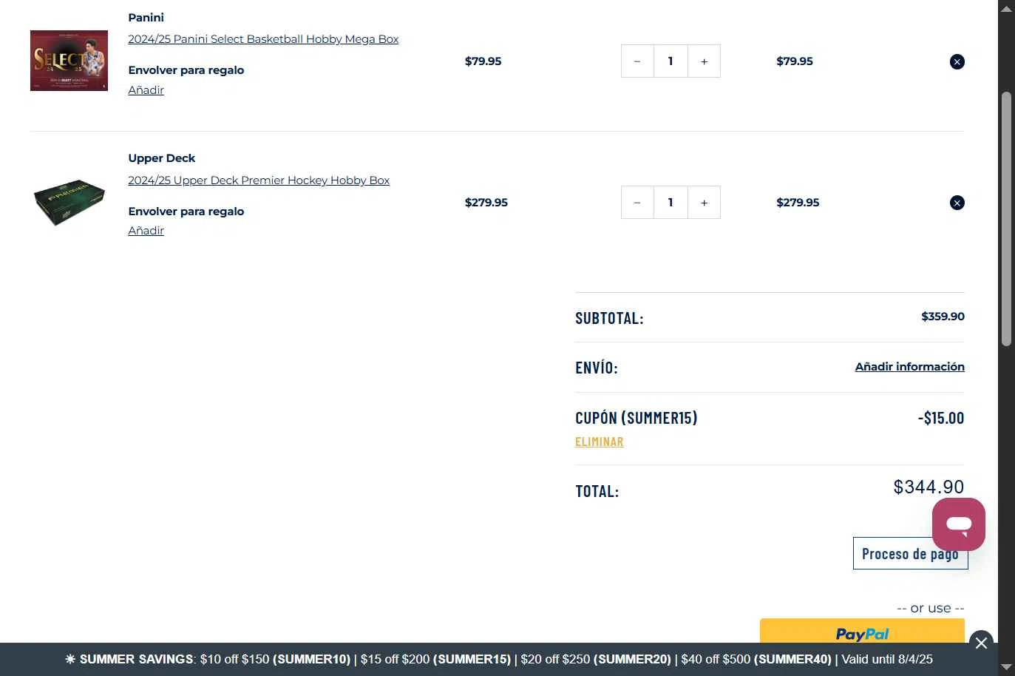Add gift wrap to Panini Select item
The height and width of the screenshot is (676, 1015).
tap(146, 90)
